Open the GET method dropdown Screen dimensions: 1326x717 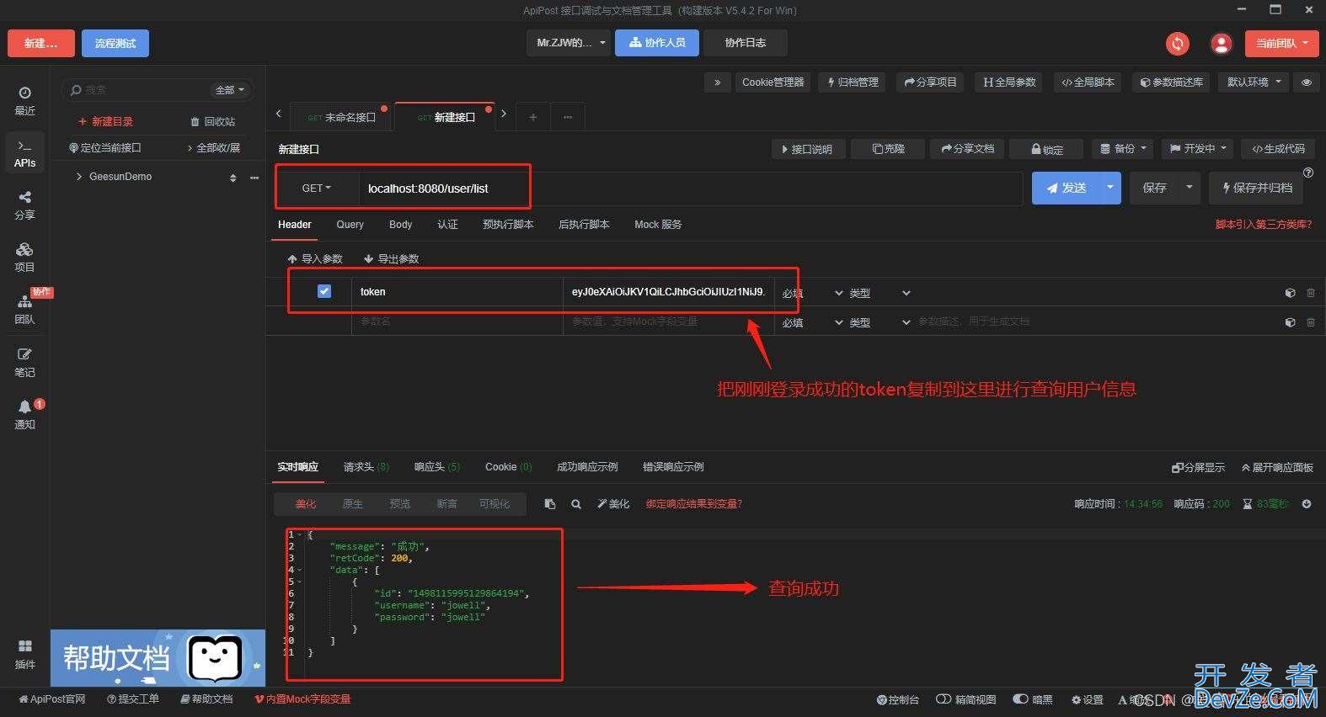317,189
